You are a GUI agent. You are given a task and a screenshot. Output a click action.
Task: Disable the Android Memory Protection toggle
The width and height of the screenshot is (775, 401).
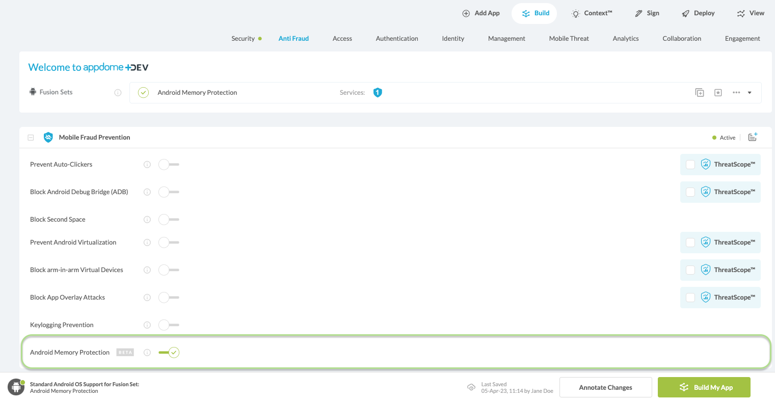pyautogui.click(x=169, y=353)
